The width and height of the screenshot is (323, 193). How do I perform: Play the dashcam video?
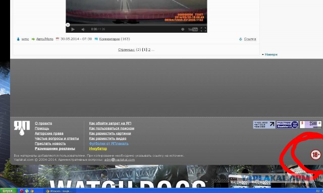click(73, 29)
